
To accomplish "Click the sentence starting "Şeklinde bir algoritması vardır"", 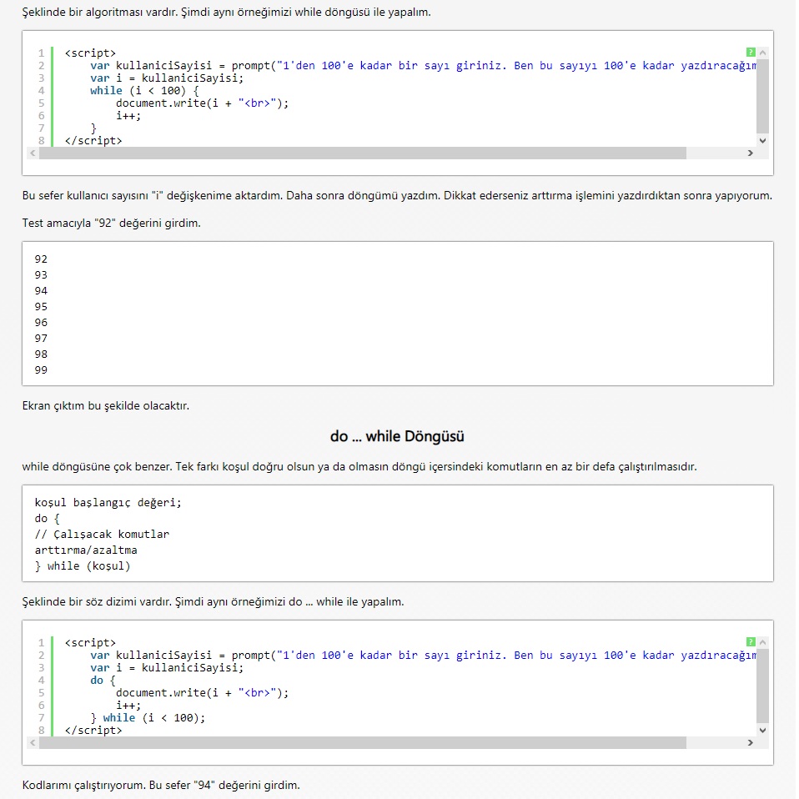I will pyautogui.click(x=226, y=13).
